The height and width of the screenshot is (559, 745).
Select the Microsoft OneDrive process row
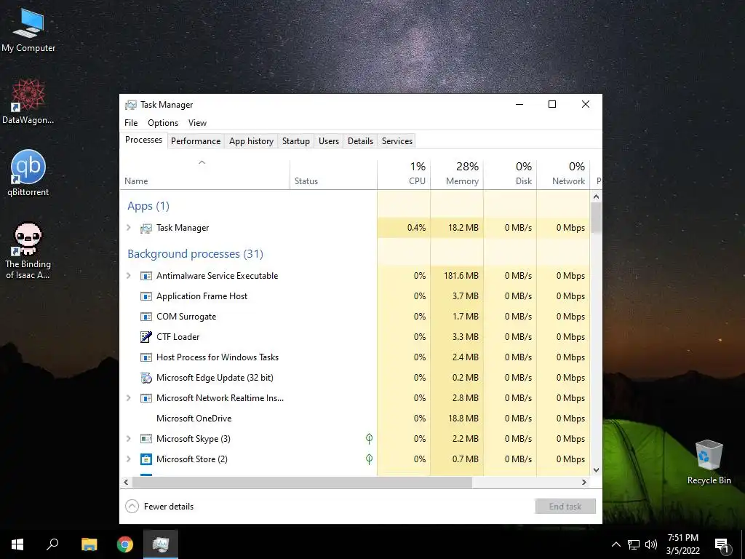(355, 419)
